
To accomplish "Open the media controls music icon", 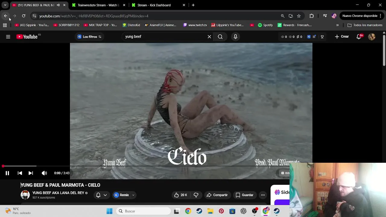I will 325,16.
